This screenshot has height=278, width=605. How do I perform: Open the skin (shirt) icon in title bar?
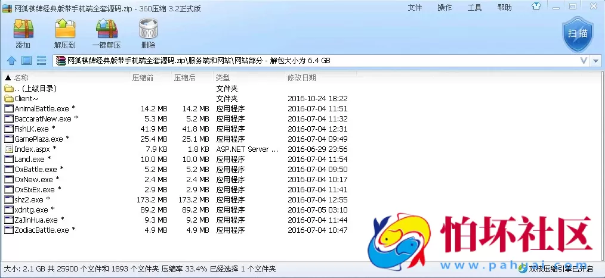[536, 7]
